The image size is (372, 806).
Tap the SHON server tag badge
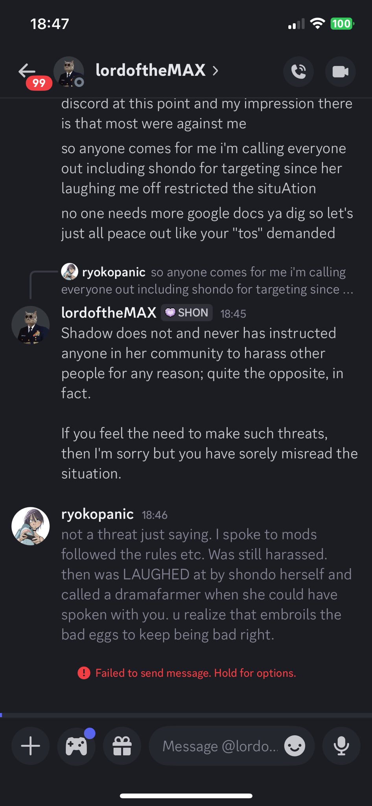[187, 313]
